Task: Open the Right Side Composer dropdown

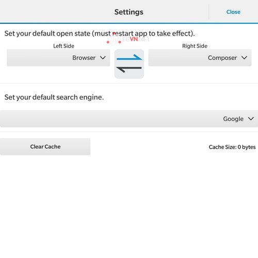Action: point(200,58)
